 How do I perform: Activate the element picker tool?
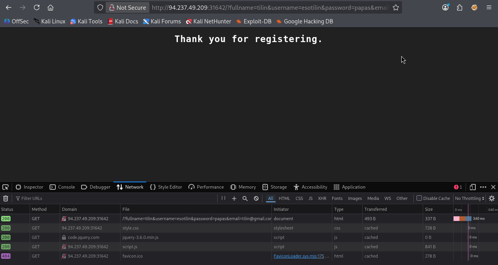pyautogui.click(x=5, y=187)
